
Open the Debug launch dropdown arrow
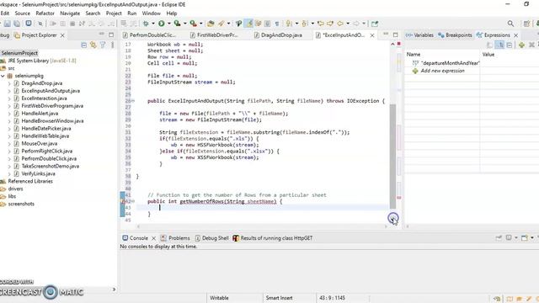pyautogui.click(x=153, y=24)
